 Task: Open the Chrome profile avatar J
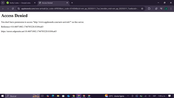coord(166,8)
